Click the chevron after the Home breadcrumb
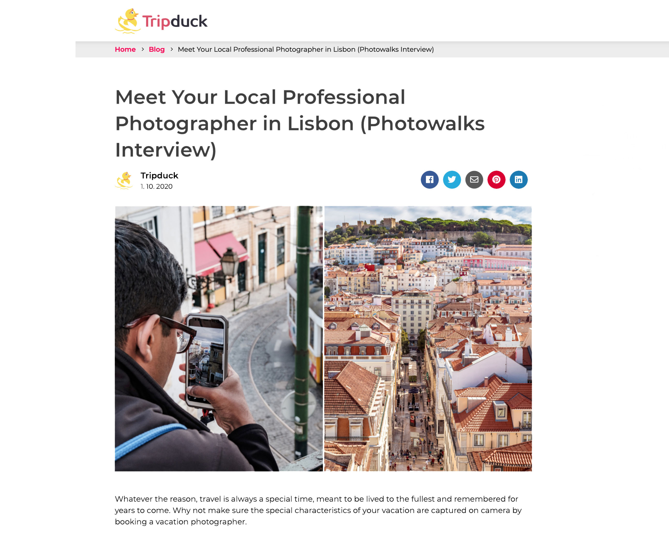Screen dimensions: 669x535 142,49
